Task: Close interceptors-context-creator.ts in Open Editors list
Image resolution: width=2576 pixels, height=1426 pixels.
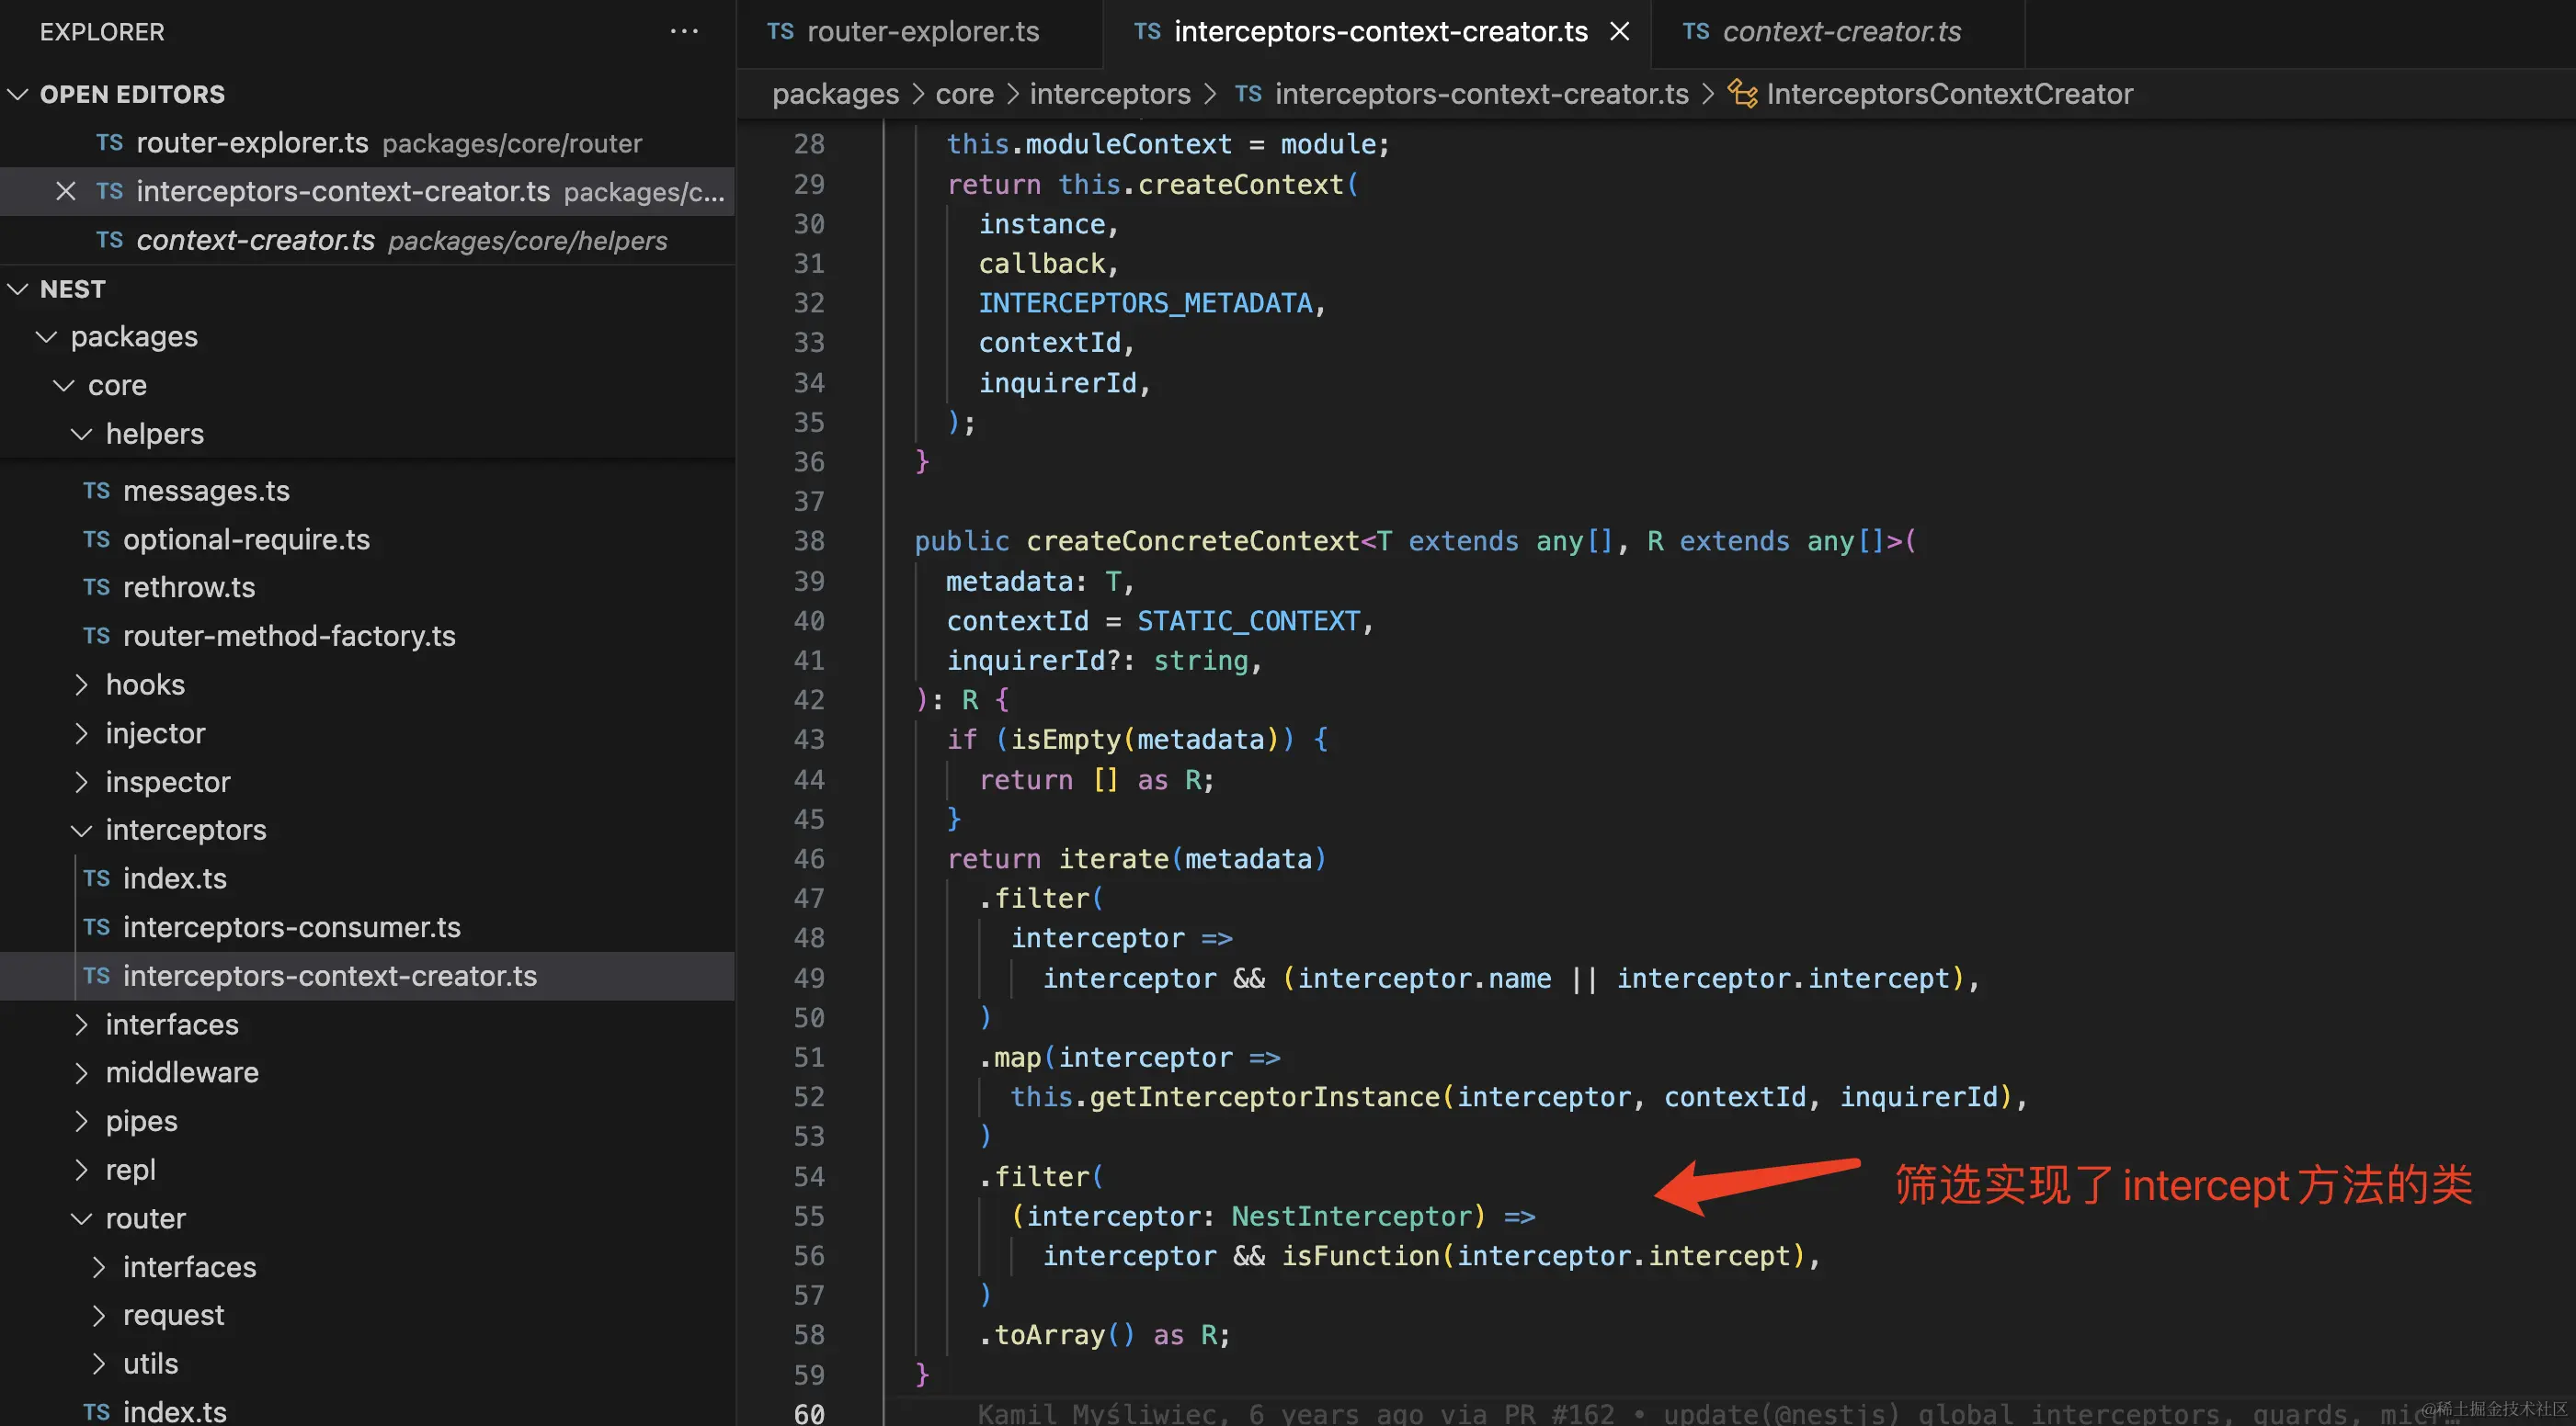Action: click(65, 191)
